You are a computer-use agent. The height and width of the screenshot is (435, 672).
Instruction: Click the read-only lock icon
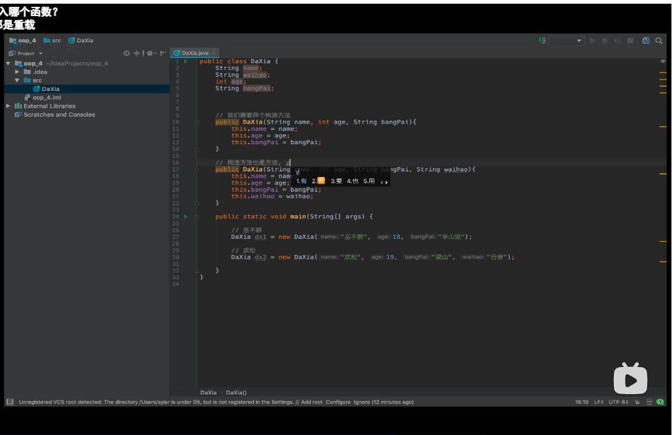tap(637, 402)
